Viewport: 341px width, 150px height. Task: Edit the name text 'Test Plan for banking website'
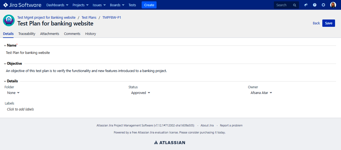point(28,53)
